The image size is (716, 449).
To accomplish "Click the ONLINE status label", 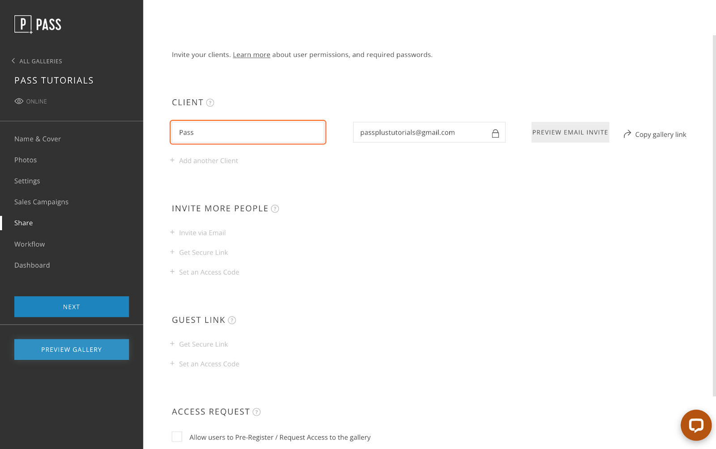I will (x=36, y=102).
